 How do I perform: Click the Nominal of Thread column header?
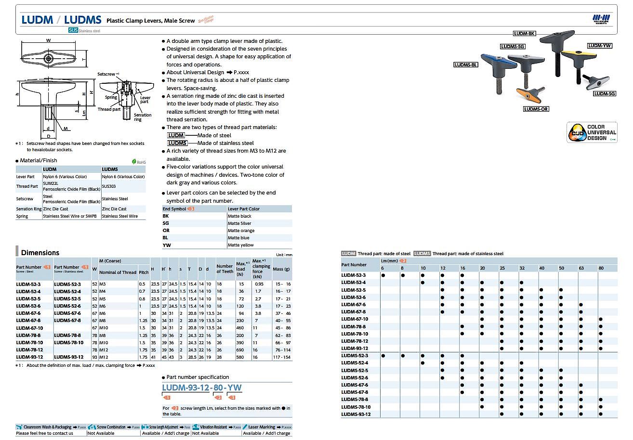pyautogui.click(x=118, y=272)
